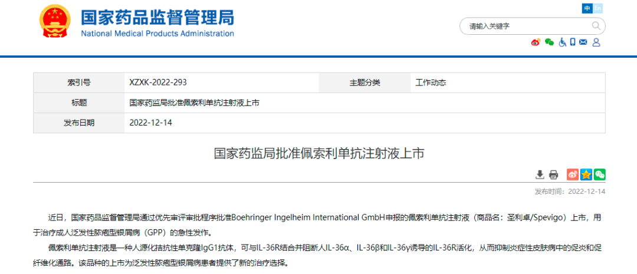Select the table title 国家药监局批准佩索利单抗注射液上市
Screen dimensions: 637x274
[194, 103]
